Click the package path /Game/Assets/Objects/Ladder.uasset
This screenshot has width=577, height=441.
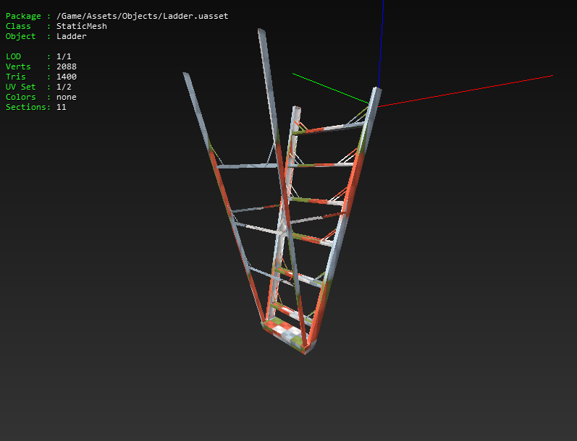pyautogui.click(x=142, y=16)
